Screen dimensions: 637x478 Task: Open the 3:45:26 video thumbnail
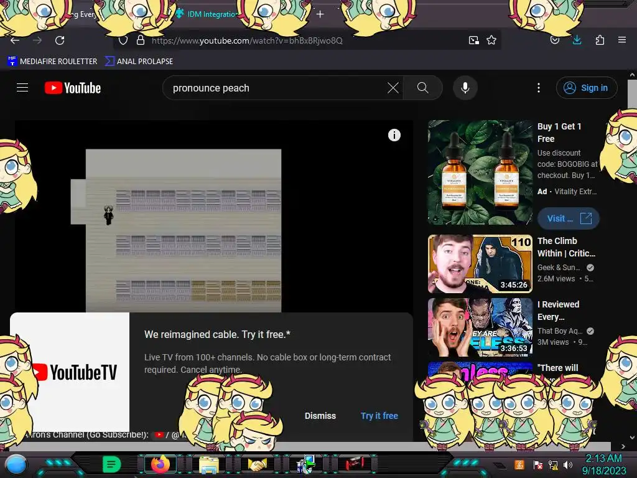pos(480,264)
